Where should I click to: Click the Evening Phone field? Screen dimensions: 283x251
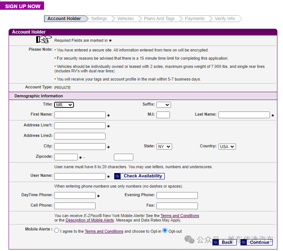tap(177, 195)
